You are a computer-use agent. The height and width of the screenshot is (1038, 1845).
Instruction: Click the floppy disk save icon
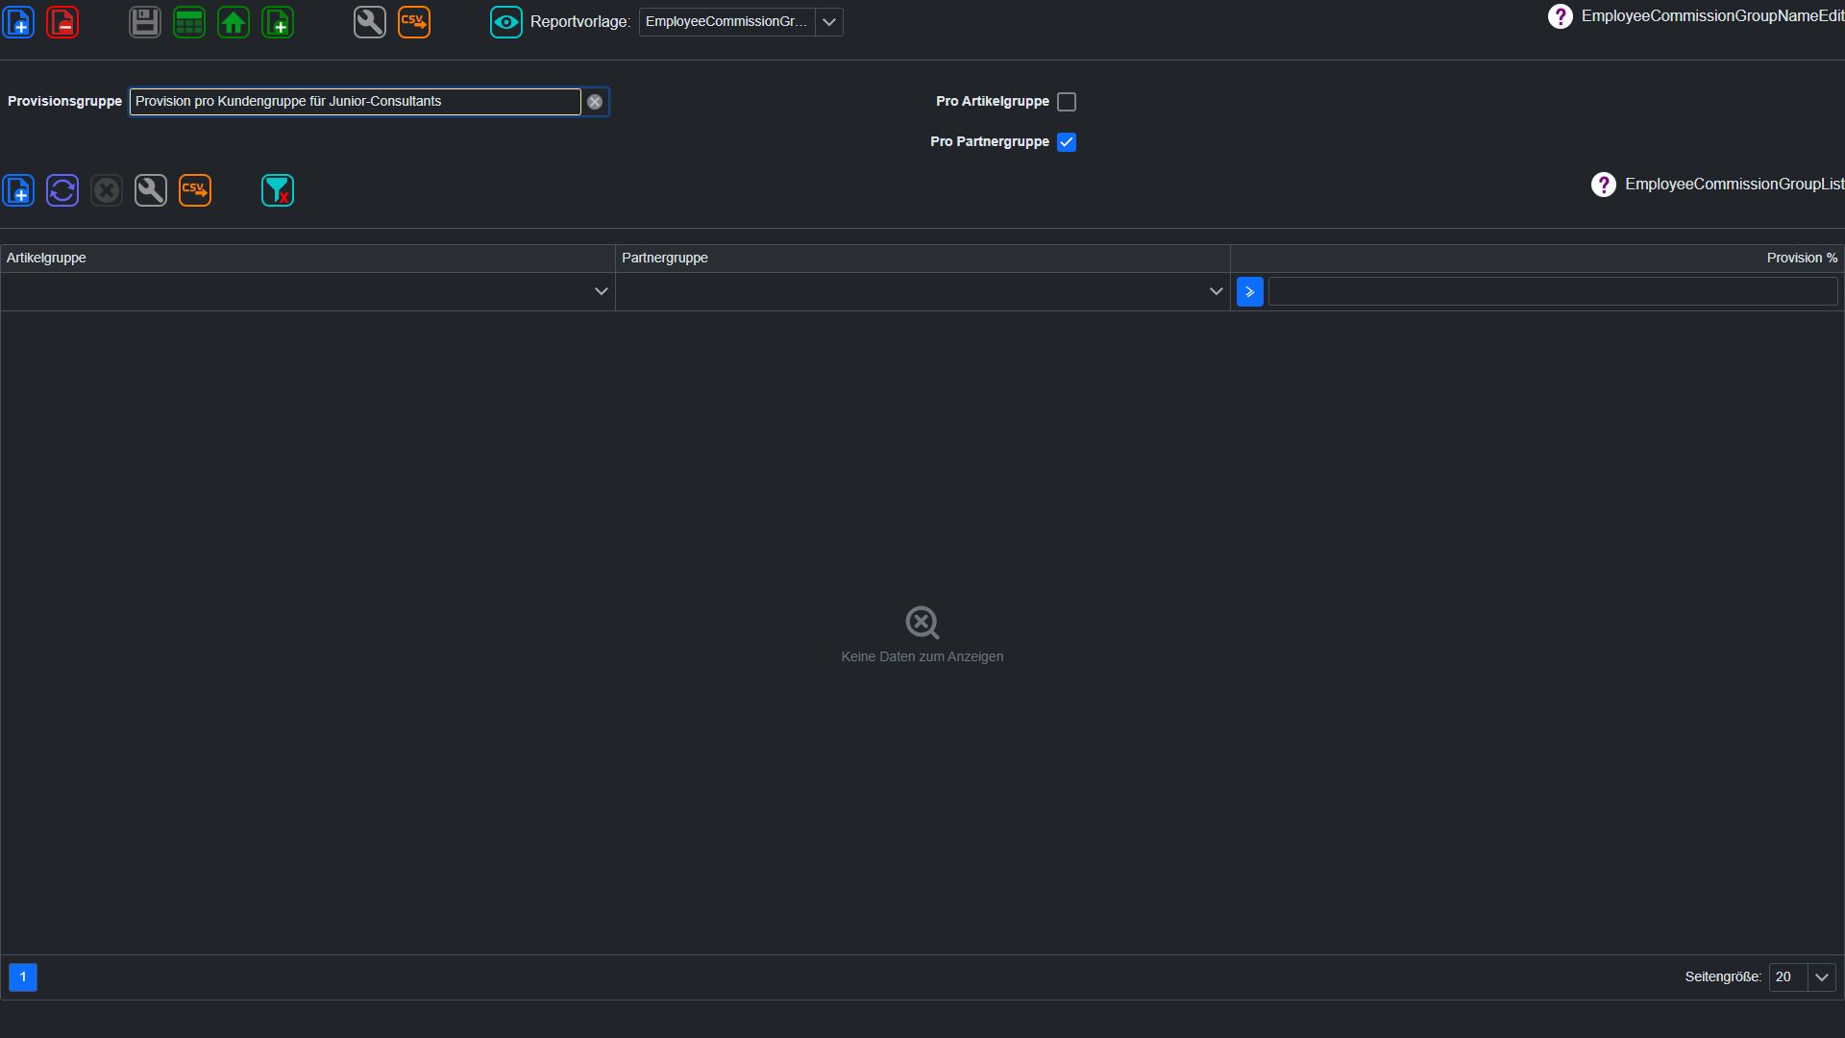coord(145,21)
